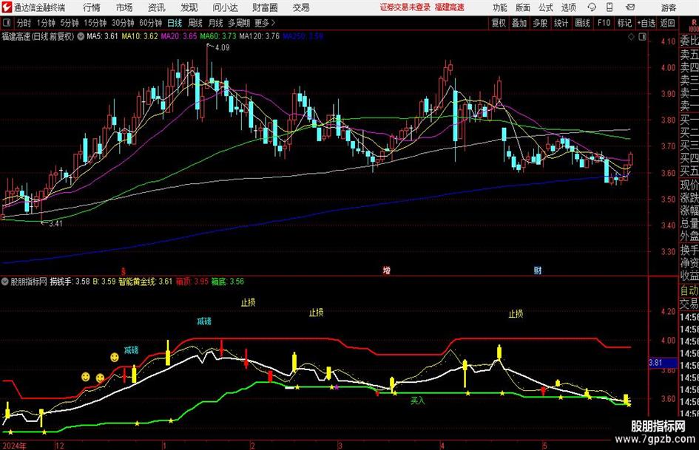
Task: Open the 画线 drawing tools
Action: click(582, 23)
